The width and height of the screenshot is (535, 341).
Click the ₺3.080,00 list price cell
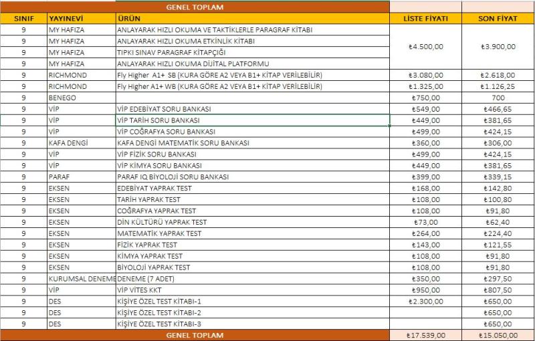pos(425,75)
